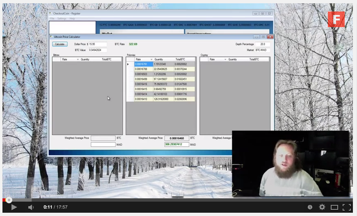Select rate cell 0.00016415
357x216 pixels.
[144, 89]
